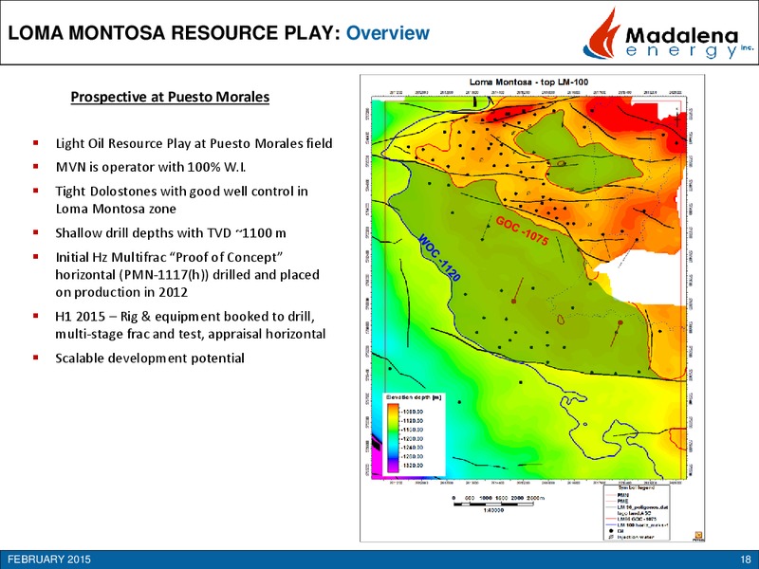This screenshot has height=569, width=759.
Task: Click the blue "Overview" word in the title
Action: point(388,33)
